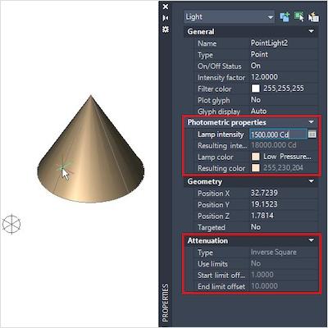Click the vertical PROPERTIES title bar
328x328 pixels.
166,303
